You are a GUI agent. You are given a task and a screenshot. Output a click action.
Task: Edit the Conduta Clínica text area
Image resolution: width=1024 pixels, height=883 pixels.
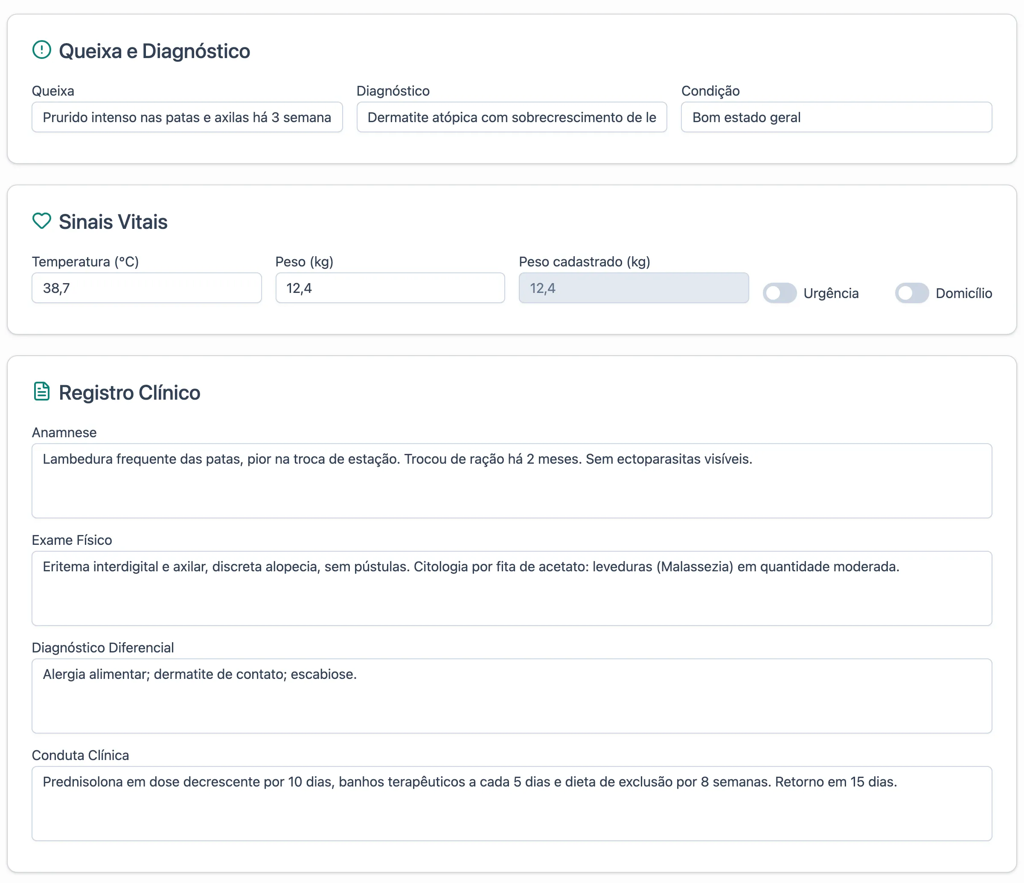pyautogui.click(x=512, y=803)
